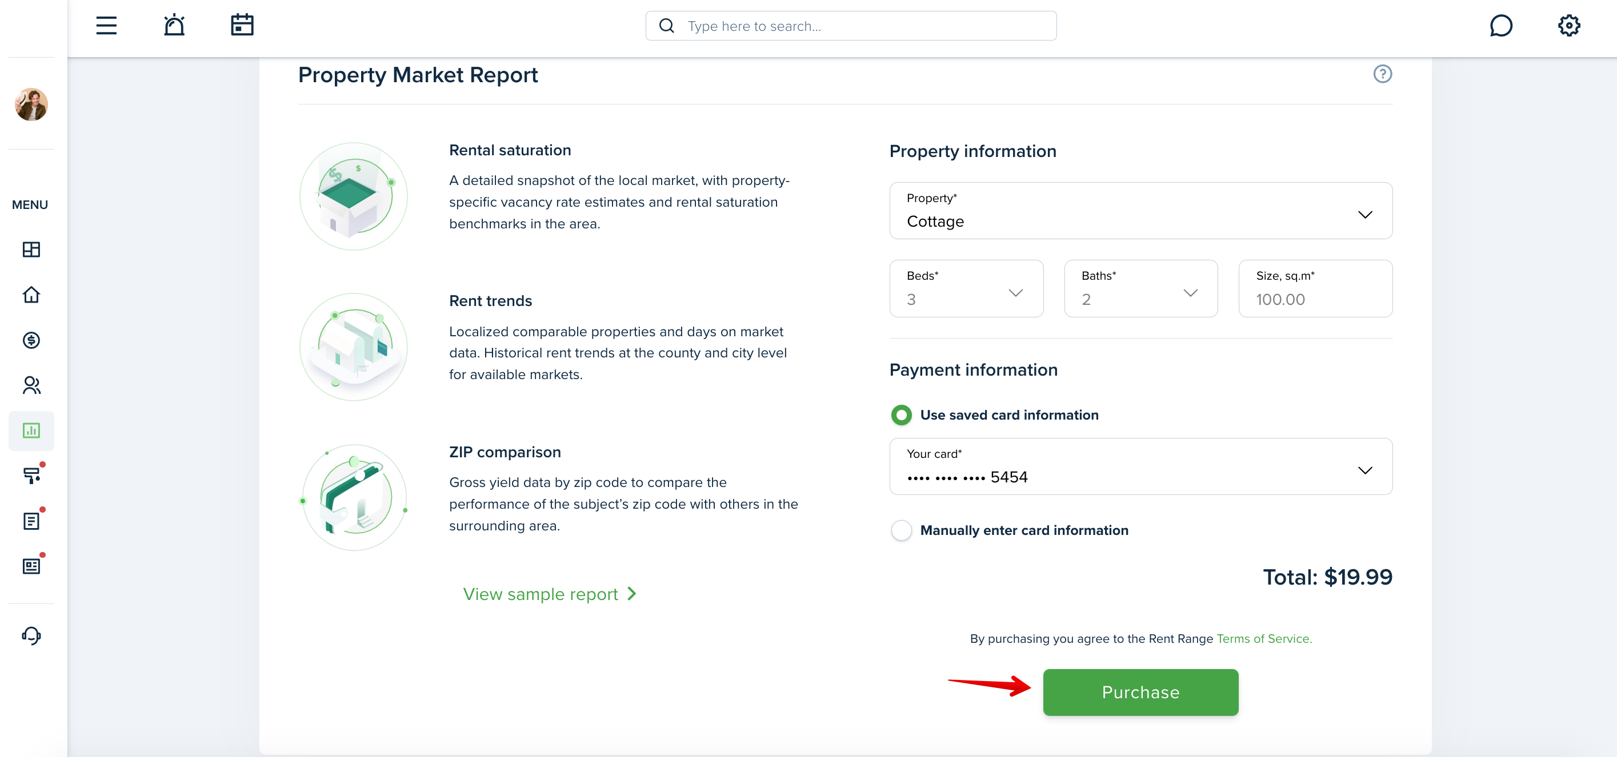Open the tenants people sidebar icon
The height and width of the screenshot is (757, 1617).
[x=31, y=385]
